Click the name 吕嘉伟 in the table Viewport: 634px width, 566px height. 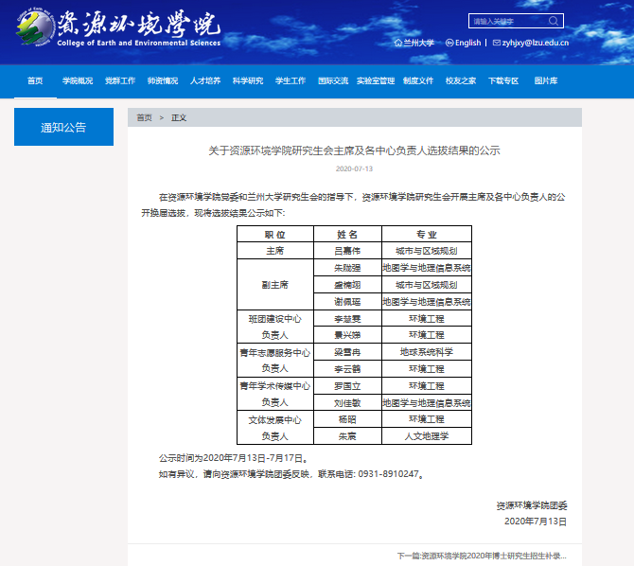click(x=347, y=251)
